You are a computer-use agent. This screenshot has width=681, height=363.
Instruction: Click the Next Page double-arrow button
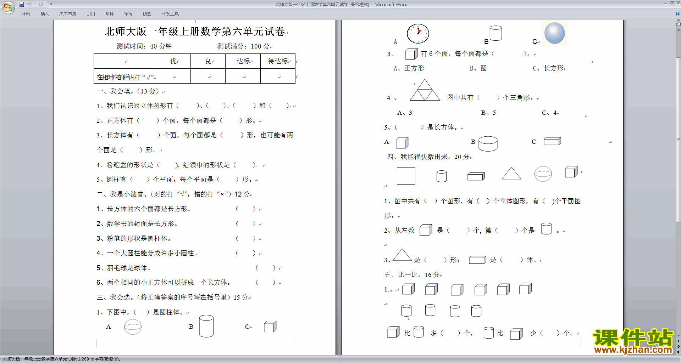[678, 352]
